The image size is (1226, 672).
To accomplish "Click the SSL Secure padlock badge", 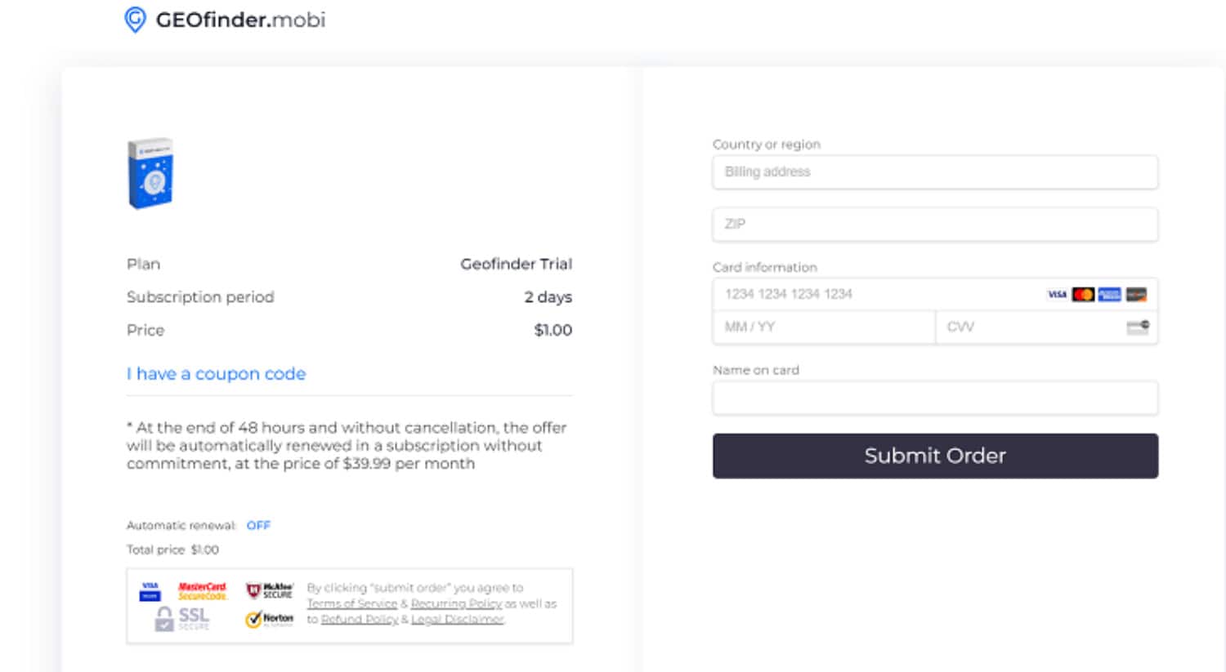I will [x=182, y=618].
